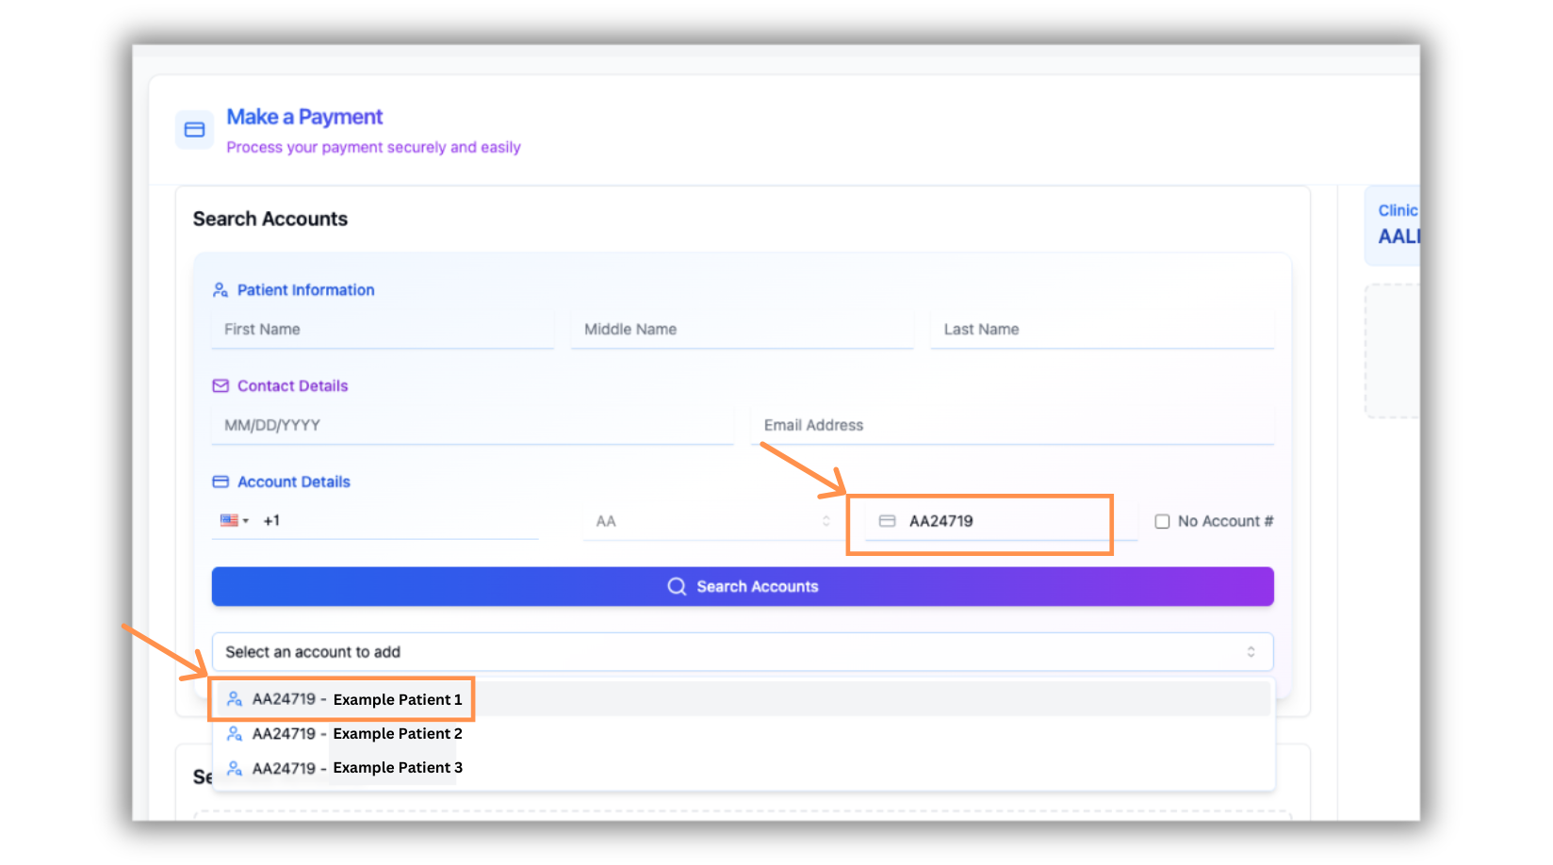Click into the Email Address field

(1013, 426)
